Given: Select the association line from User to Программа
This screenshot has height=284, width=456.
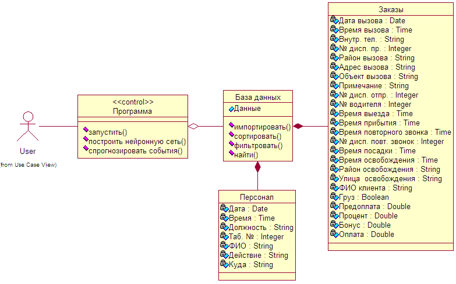Looking at the screenshot, I should (58, 126).
